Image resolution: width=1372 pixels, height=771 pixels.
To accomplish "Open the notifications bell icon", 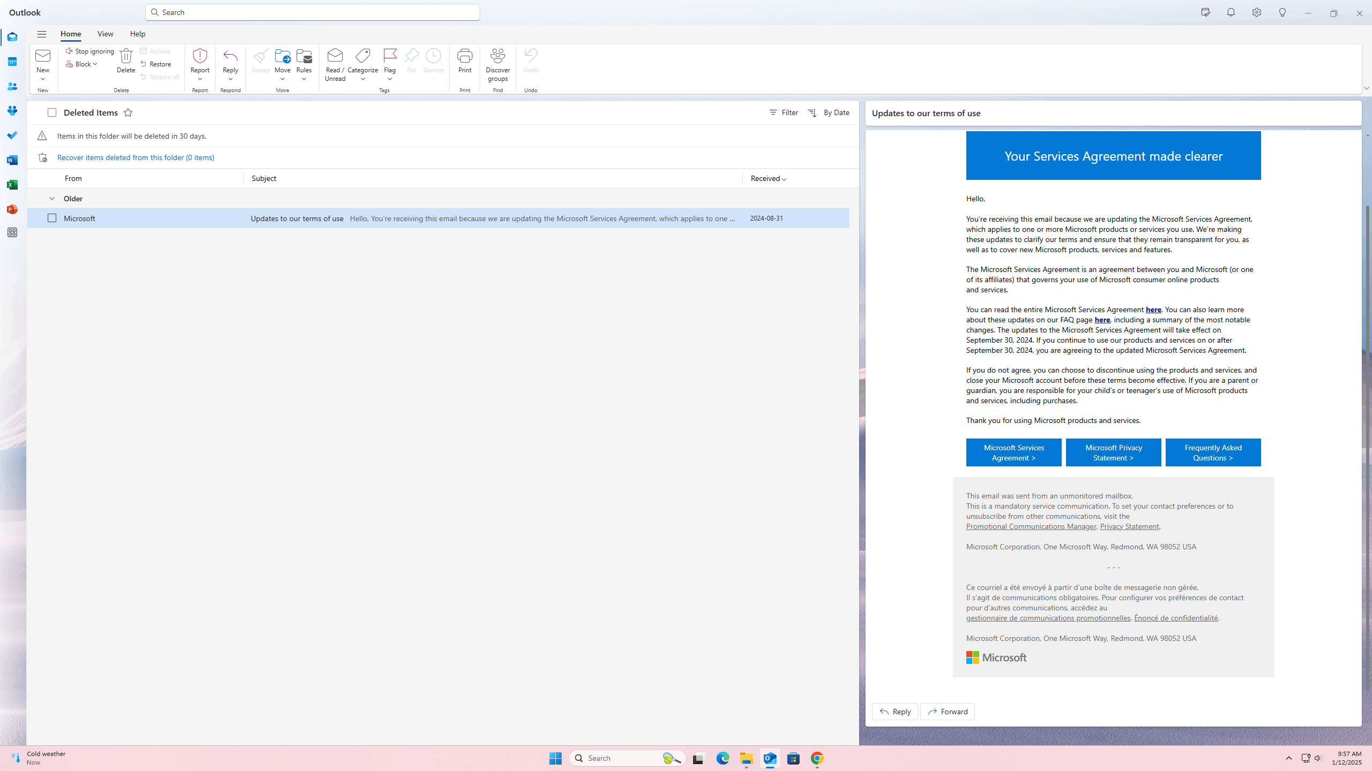I will click(1231, 12).
